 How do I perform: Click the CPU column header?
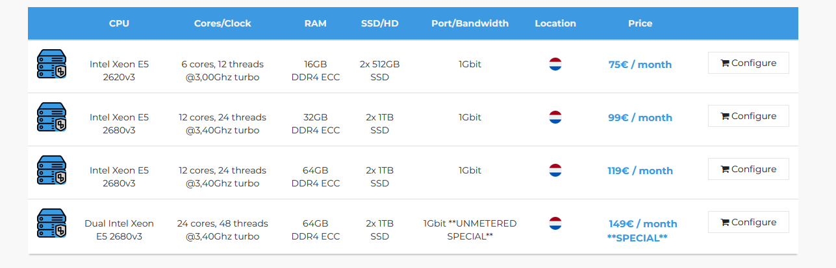(x=119, y=23)
